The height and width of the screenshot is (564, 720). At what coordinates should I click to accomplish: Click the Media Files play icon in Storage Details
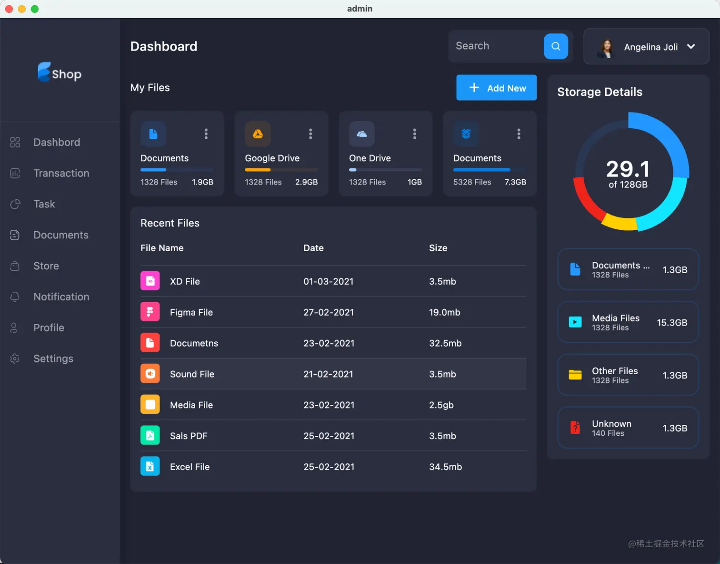pyautogui.click(x=575, y=322)
